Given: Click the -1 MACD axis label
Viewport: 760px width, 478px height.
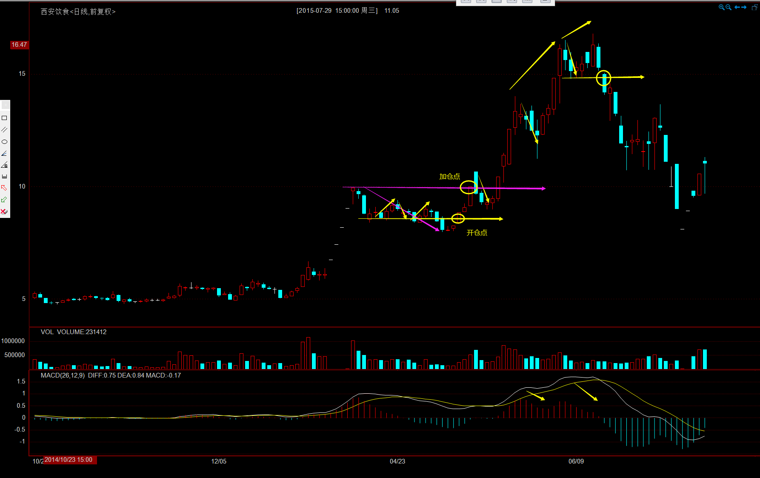Looking at the screenshot, I should 22,441.
